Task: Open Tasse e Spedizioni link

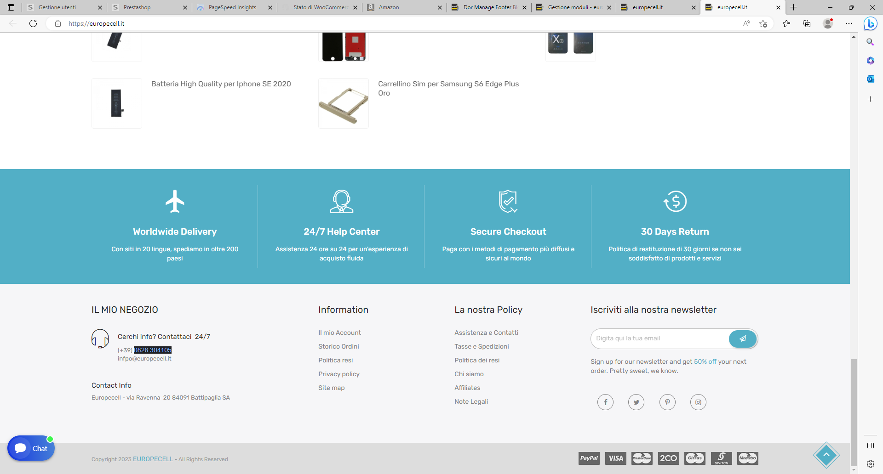Action: pos(482,346)
